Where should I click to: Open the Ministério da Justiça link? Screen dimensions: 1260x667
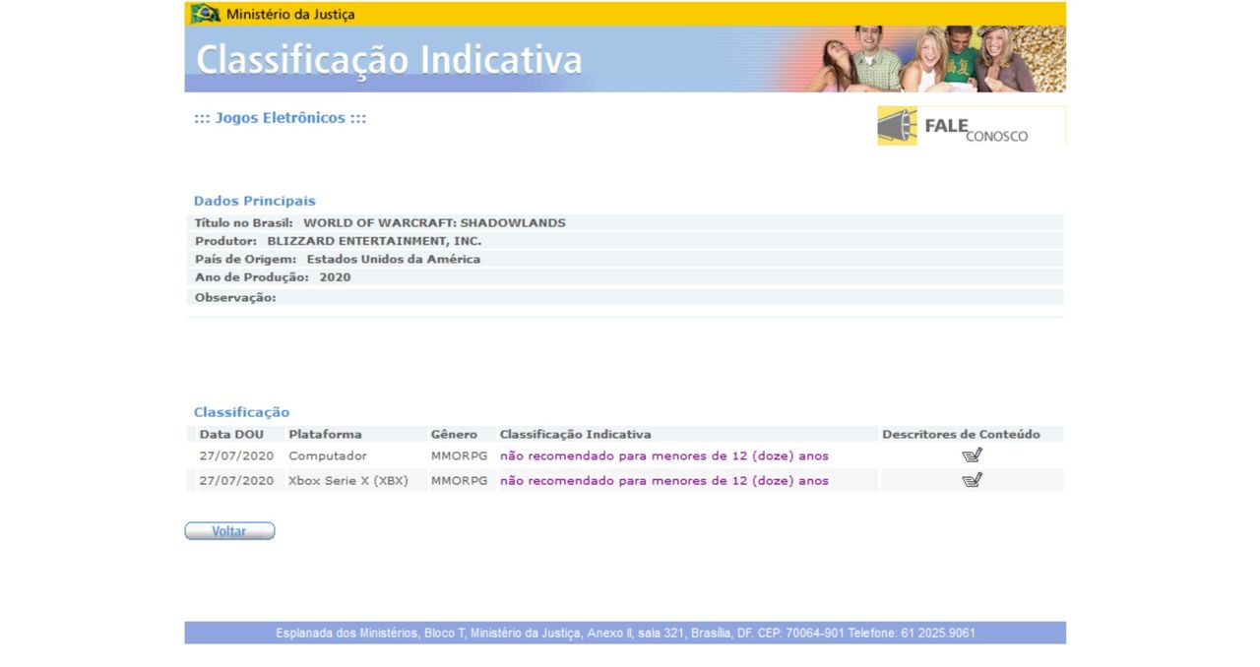290,15
